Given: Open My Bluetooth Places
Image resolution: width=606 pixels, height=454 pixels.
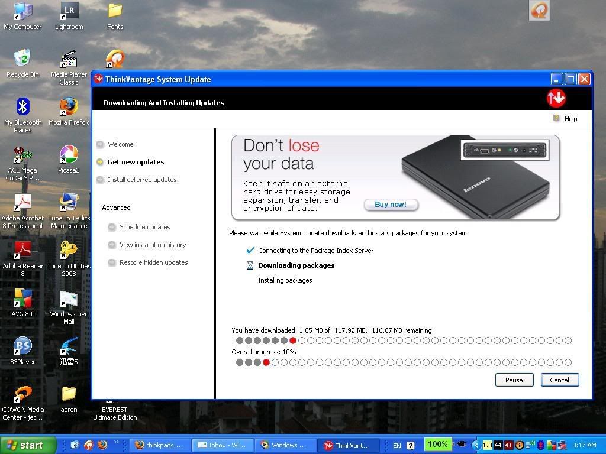Looking at the screenshot, I should point(22,115).
